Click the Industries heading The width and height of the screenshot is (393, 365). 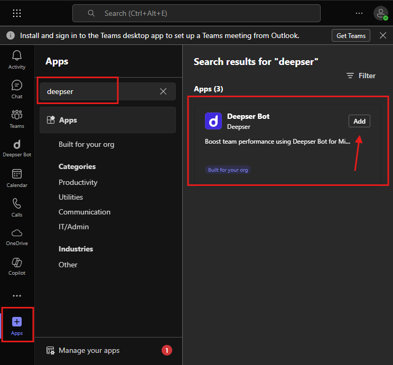coord(76,249)
